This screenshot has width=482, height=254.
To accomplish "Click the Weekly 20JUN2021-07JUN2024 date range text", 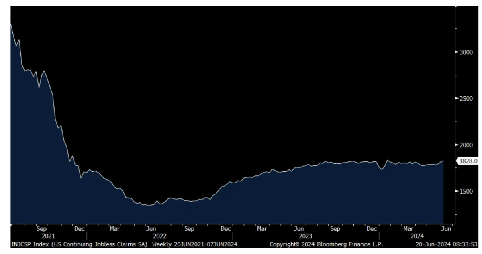I will [194, 244].
